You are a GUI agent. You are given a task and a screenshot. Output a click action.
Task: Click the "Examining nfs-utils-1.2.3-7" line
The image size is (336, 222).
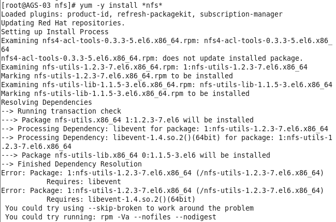tap(154, 67)
